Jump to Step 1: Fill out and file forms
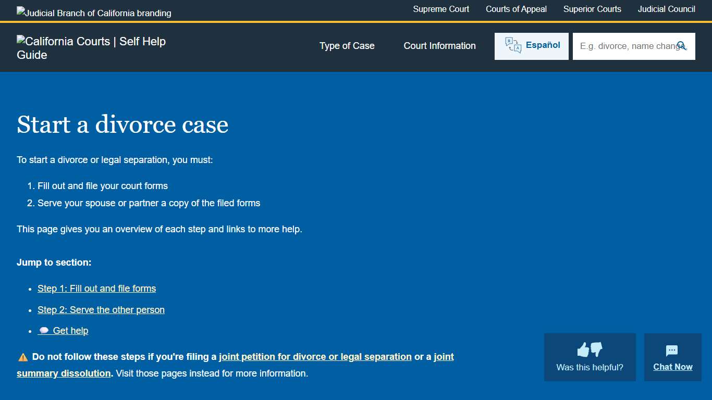This screenshot has width=712, height=400. (x=96, y=288)
